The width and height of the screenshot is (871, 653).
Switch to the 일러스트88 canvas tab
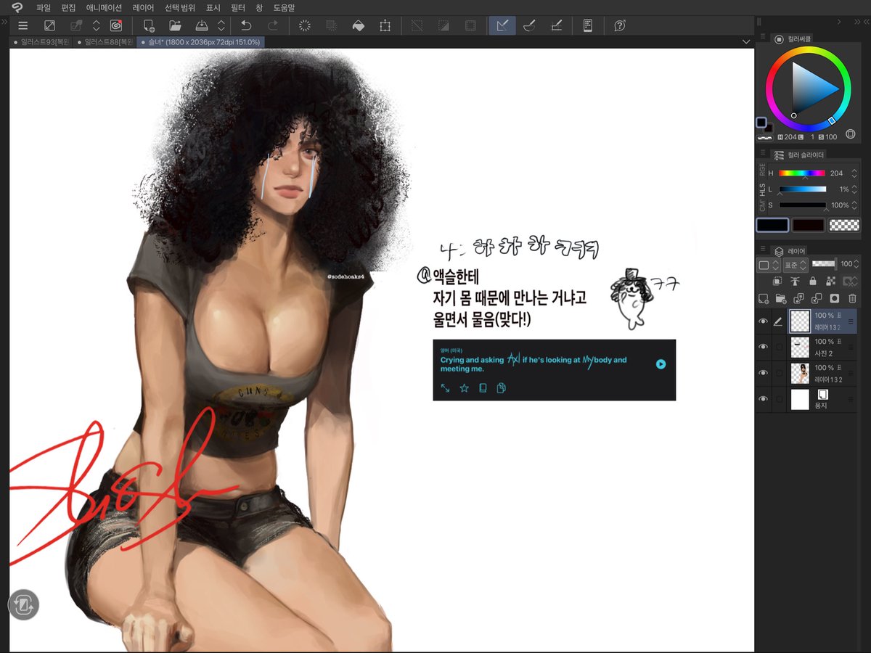pyautogui.click(x=105, y=42)
